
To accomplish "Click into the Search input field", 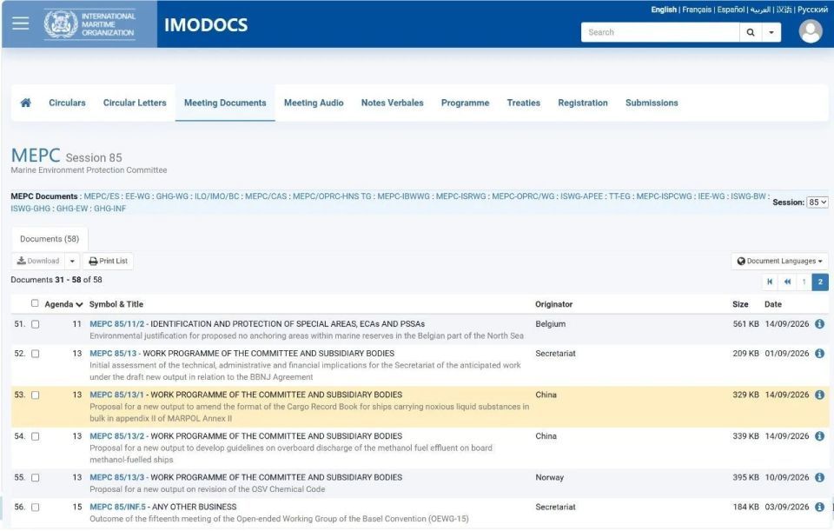I will pos(660,32).
